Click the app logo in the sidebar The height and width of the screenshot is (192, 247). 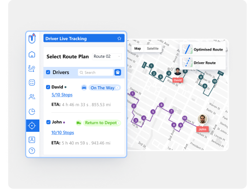(32, 38)
